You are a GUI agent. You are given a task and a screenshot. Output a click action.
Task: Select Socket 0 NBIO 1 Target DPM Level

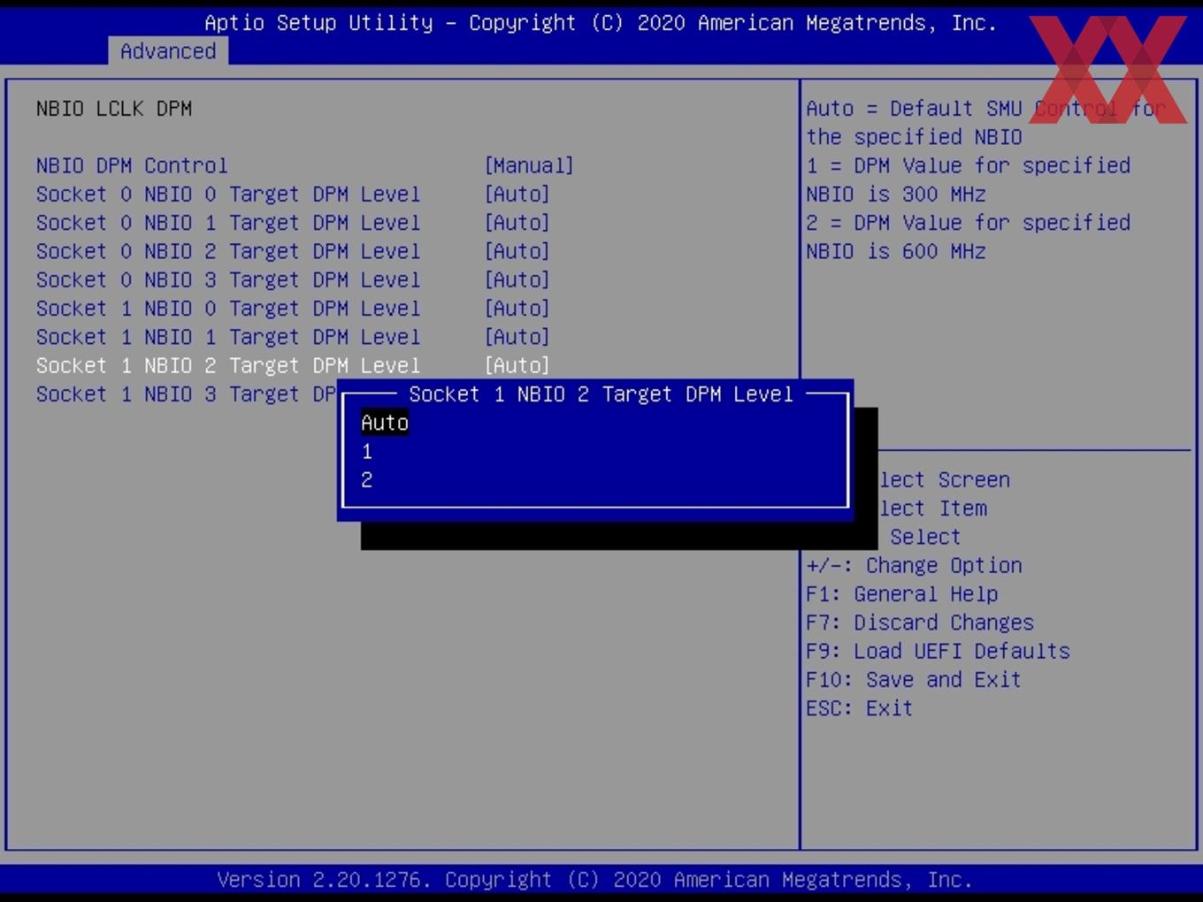pos(228,223)
